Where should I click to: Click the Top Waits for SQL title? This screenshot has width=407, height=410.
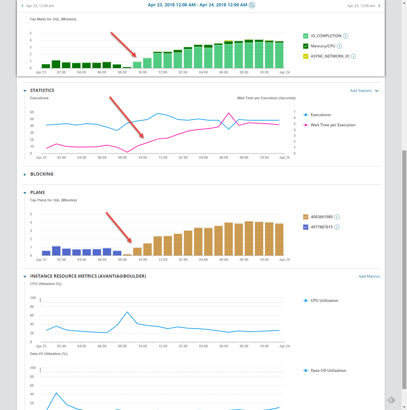(53, 19)
